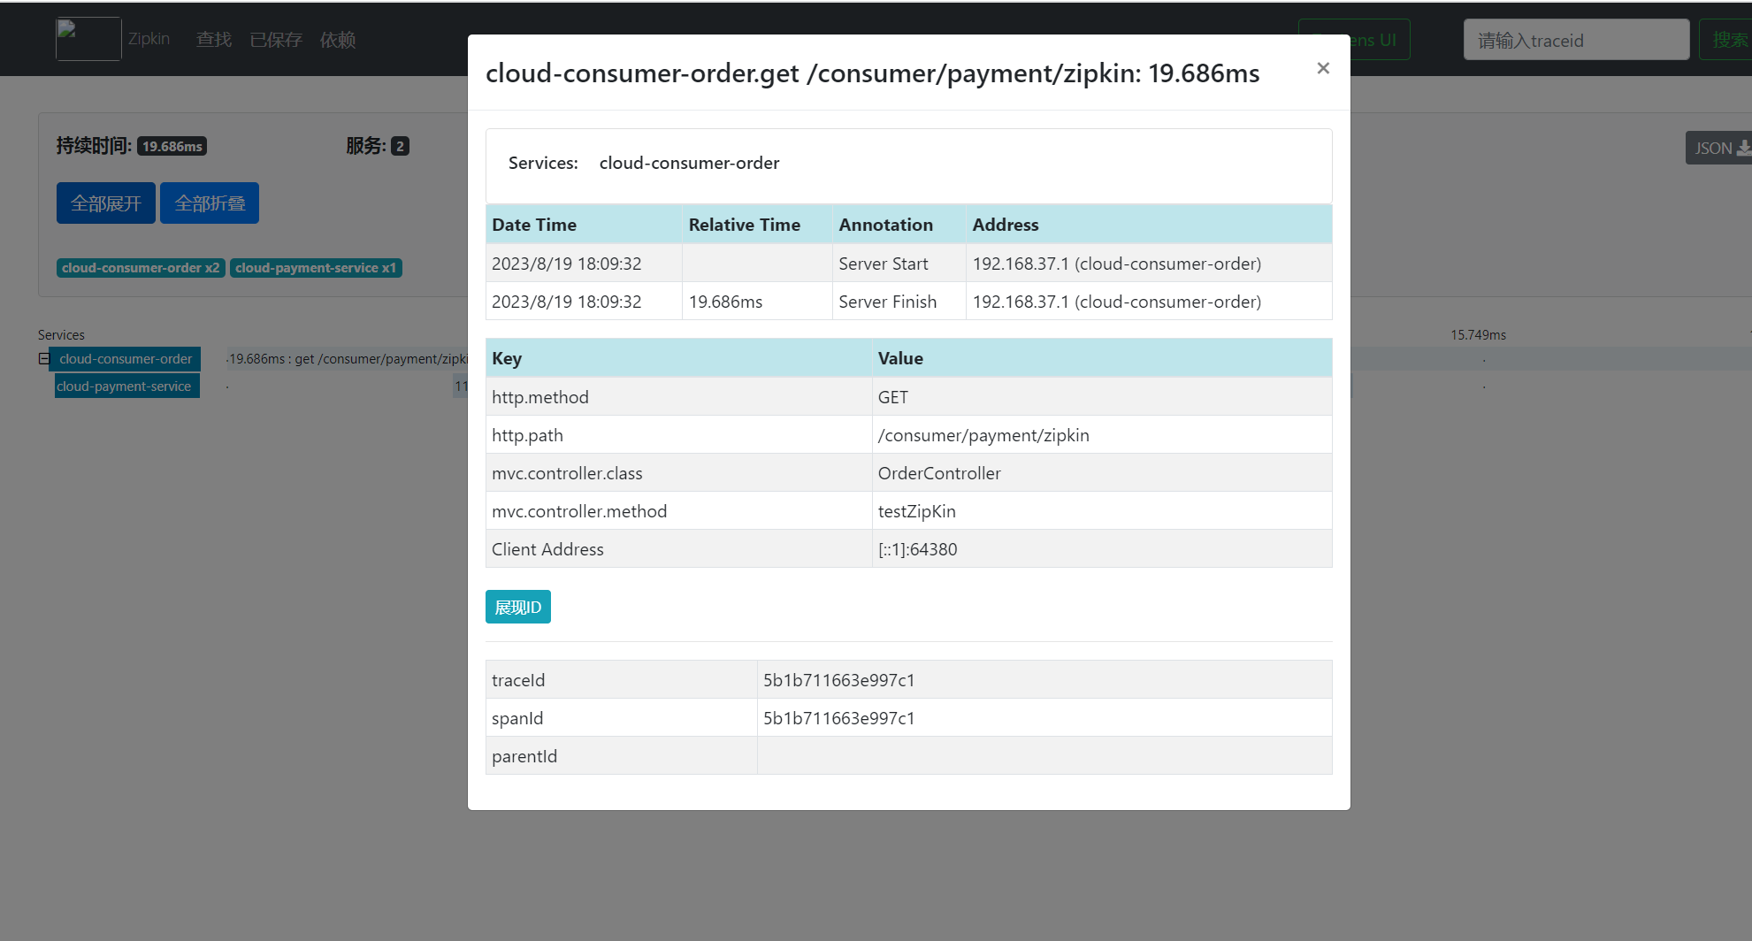Viewport: 1752px width, 941px height.
Task: Download the trace as JSON
Action: [1718, 148]
